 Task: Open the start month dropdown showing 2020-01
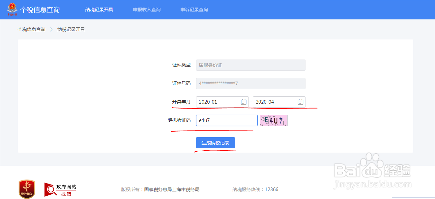point(219,102)
